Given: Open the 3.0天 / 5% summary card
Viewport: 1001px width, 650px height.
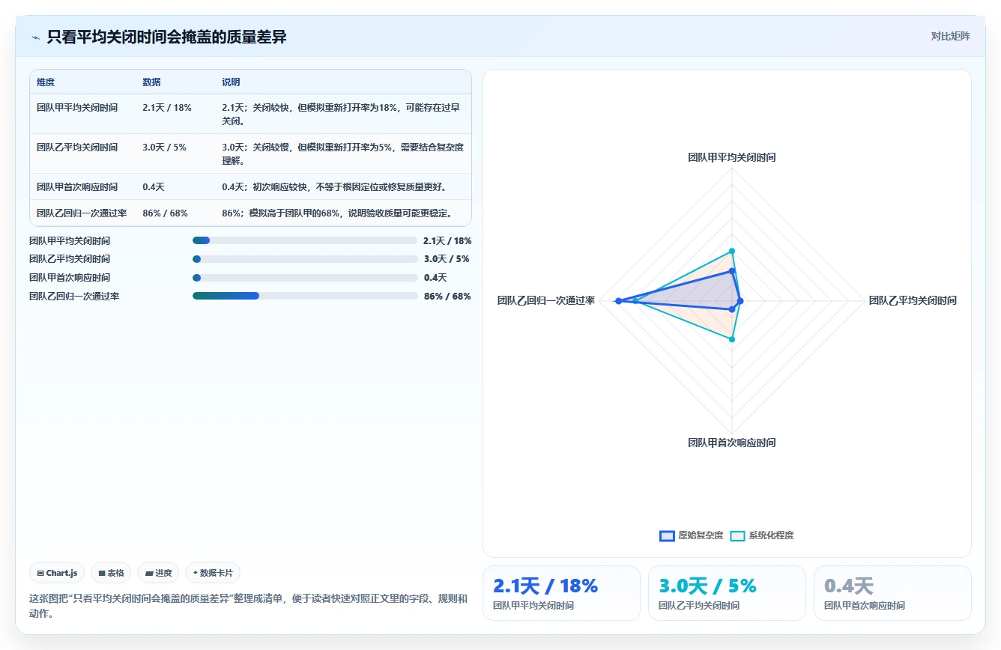Looking at the screenshot, I should tap(727, 593).
